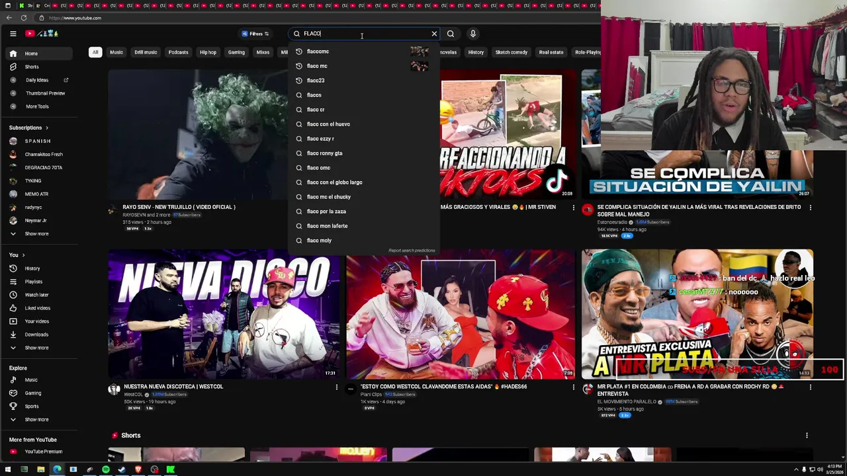Image resolution: width=847 pixels, height=476 pixels.
Task: Expand the 'You' section chevron
Action: point(23,255)
